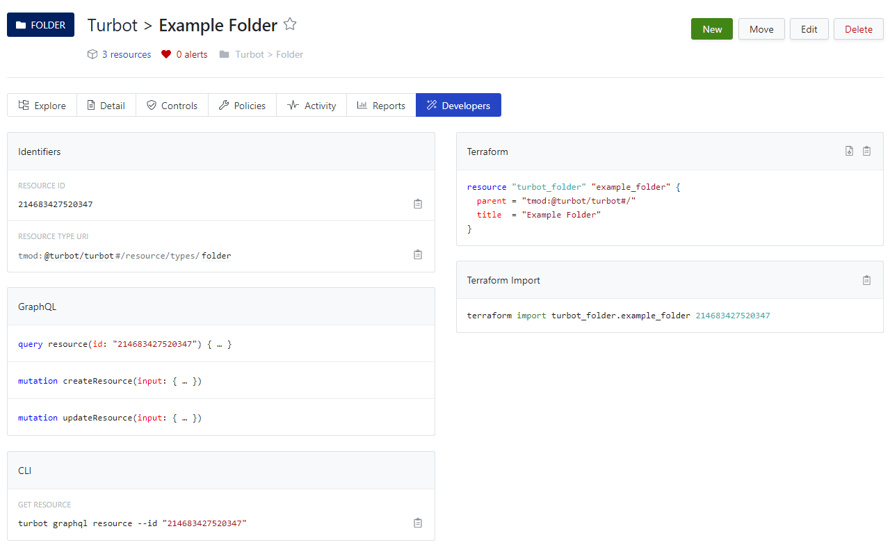
Task: Switch to the Reports tab
Action: pos(381,105)
